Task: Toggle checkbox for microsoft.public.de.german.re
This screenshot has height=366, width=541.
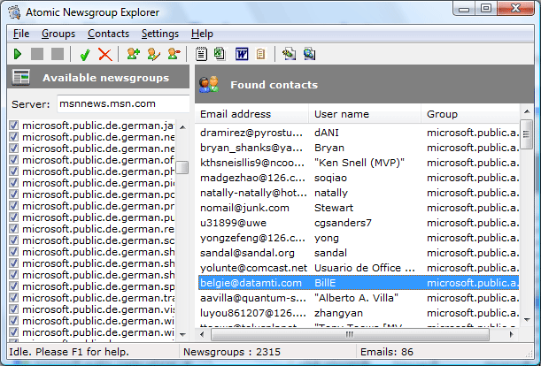Action: click(x=14, y=228)
